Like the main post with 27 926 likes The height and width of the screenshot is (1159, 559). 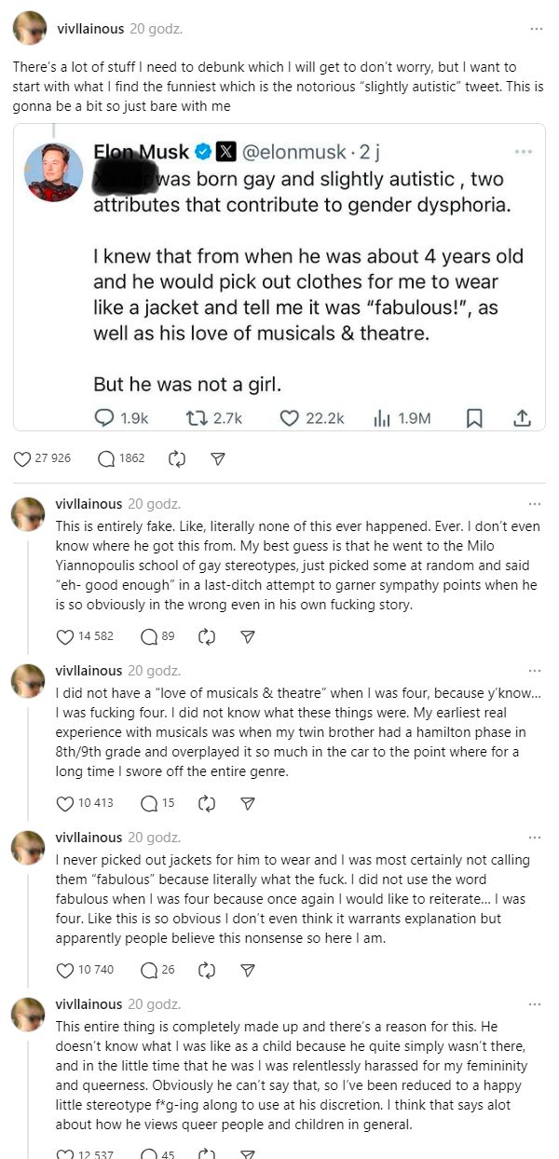[x=24, y=458]
